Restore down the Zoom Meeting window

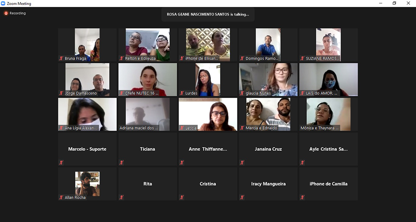pyautogui.click(x=394, y=3)
